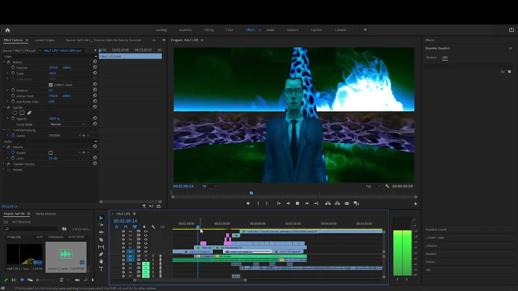Select the Type tool
Viewport: 518px width, 291px height.
click(101, 269)
